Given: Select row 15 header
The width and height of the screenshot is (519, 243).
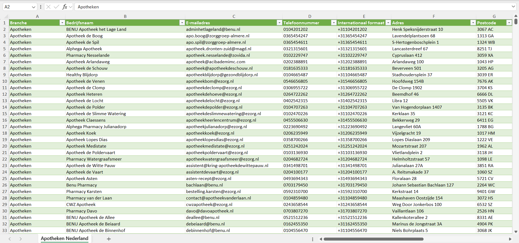Looking at the screenshot, I should tap(5, 114).
